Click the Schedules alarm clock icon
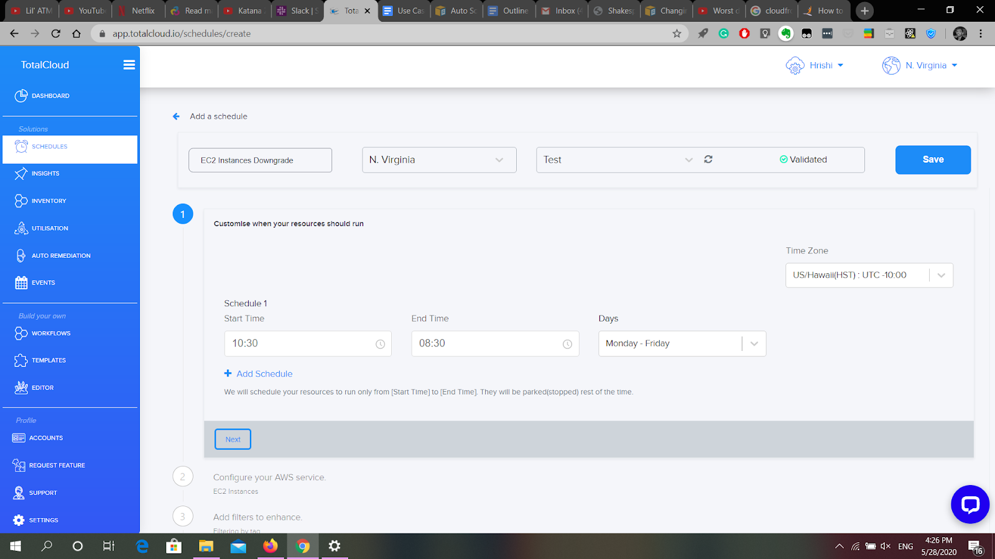995x559 pixels. tap(21, 147)
